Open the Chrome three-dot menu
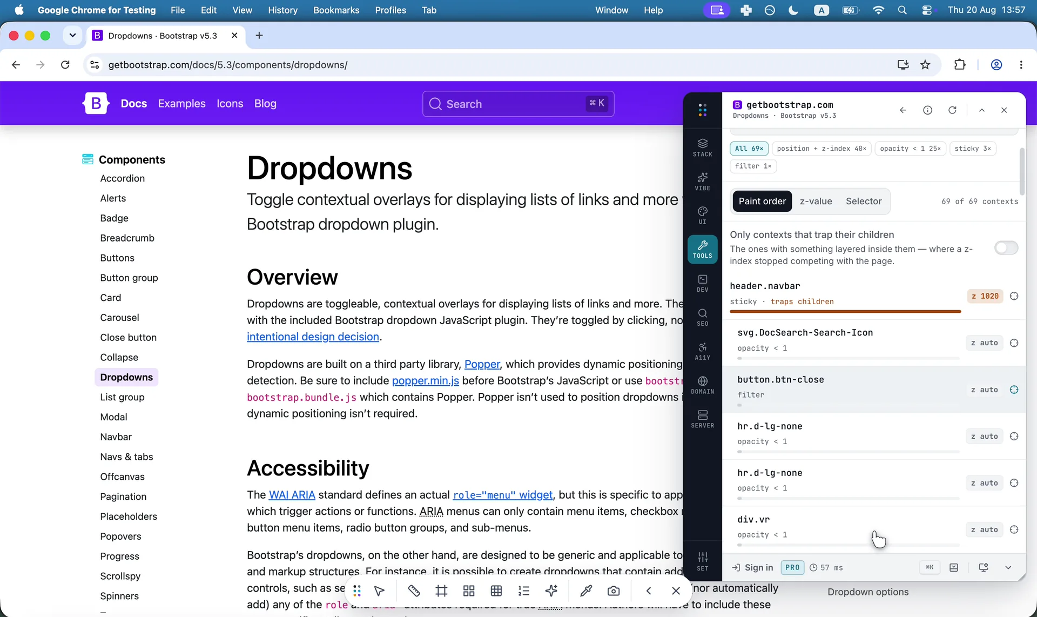This screenshot has height=617, width=1037. point(1021,65)
